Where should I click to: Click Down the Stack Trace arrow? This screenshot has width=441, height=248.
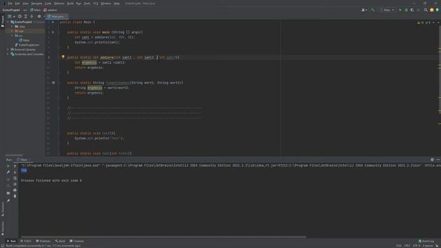(15, 172)
